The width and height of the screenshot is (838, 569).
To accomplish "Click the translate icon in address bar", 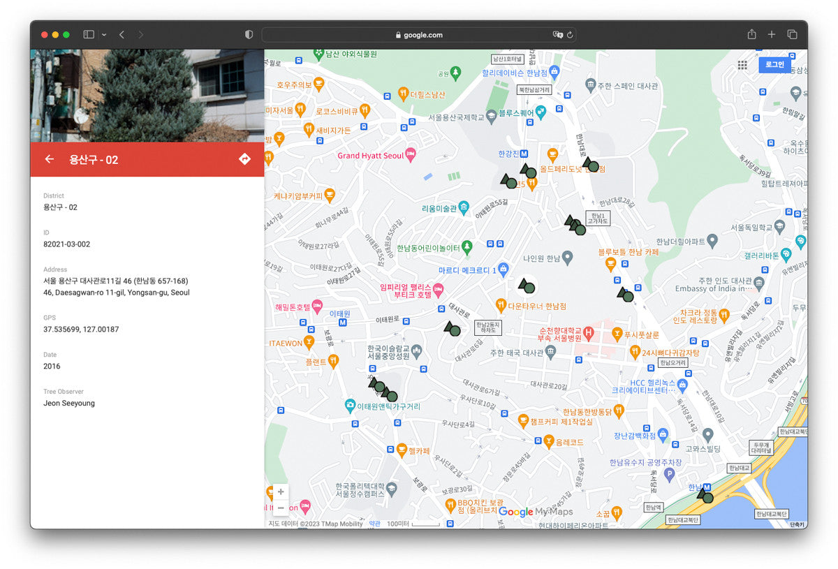I will (x=557, y=35).
